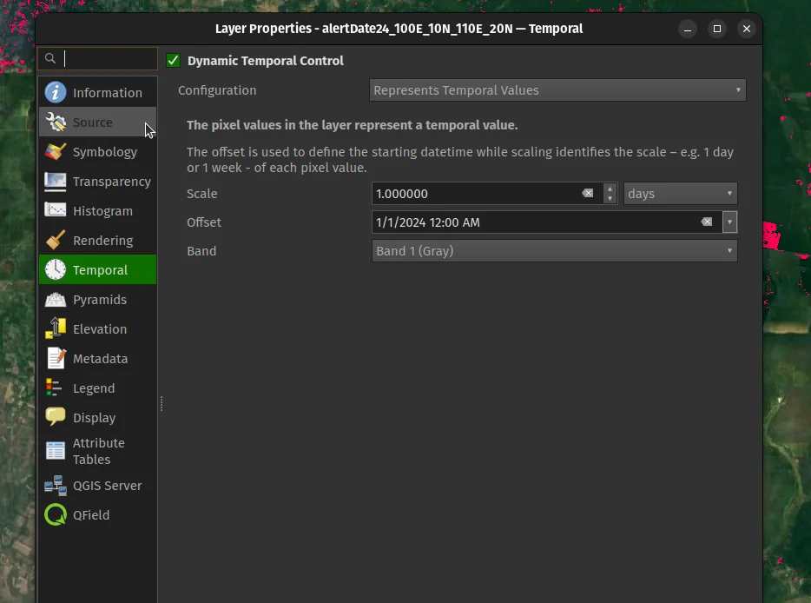This screenshot has width=811, height=603.
Task: Open the Information page icon
Action: point(56,93)
